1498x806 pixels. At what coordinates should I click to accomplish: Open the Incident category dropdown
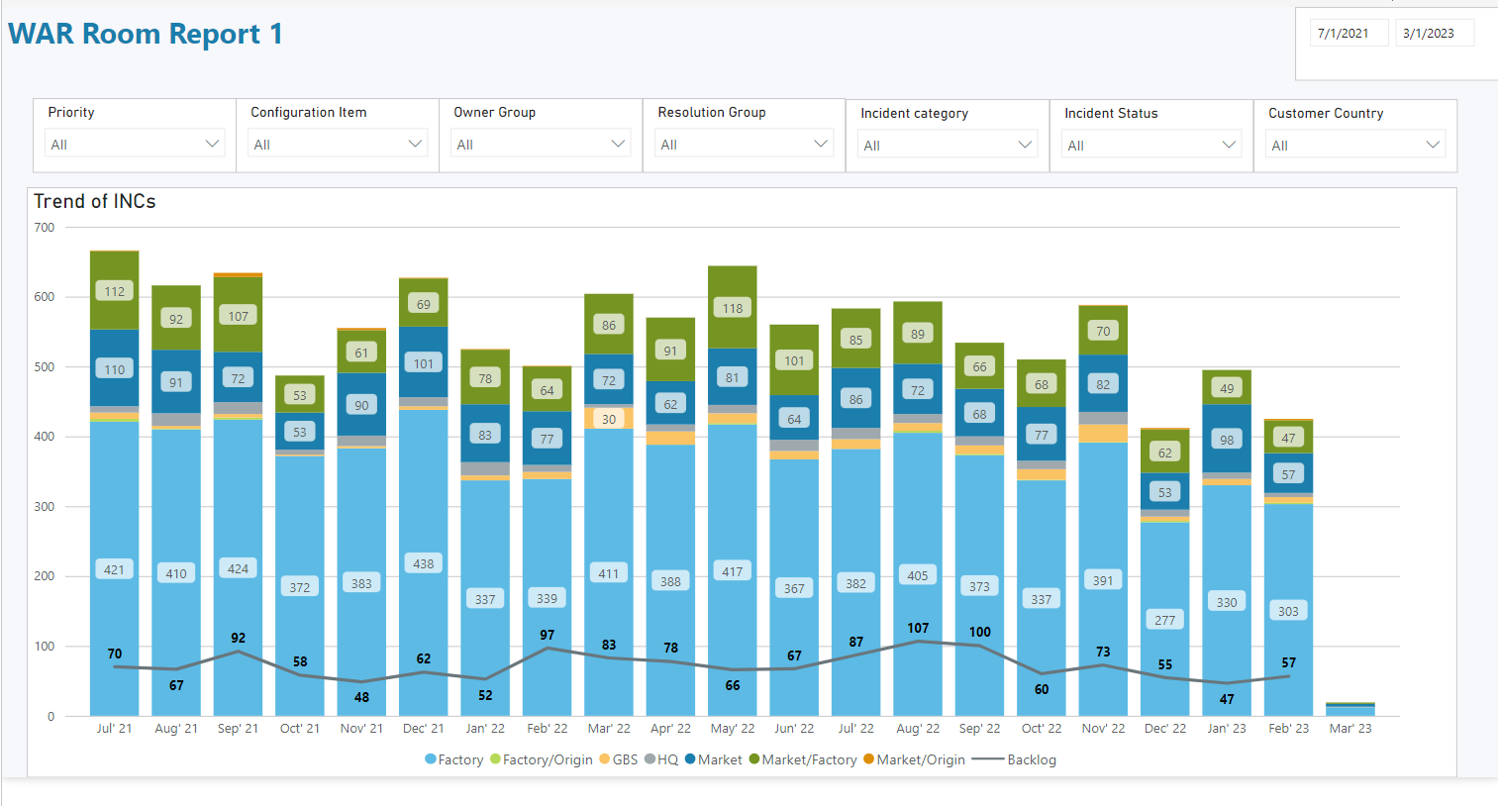(x=948, y=145)
